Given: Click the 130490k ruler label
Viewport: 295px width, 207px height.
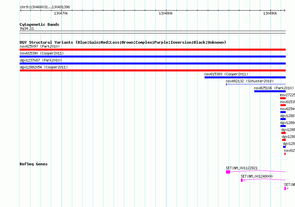Looking at the screenshot, I should (270, 13).
